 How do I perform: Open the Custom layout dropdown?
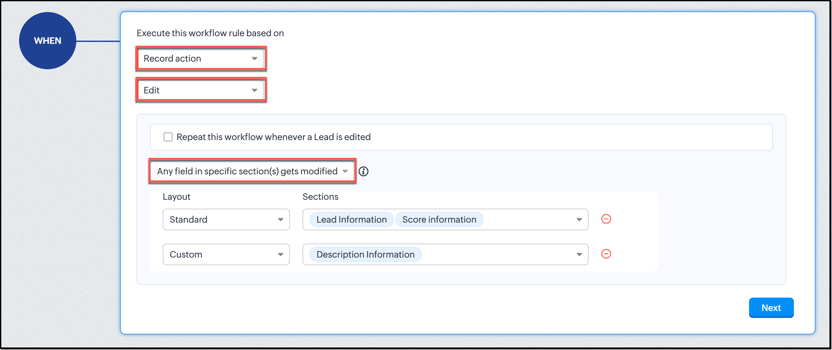coord(226,254)
